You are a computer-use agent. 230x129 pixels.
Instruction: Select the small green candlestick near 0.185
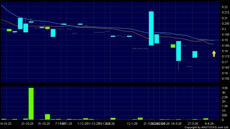[173, 46]
